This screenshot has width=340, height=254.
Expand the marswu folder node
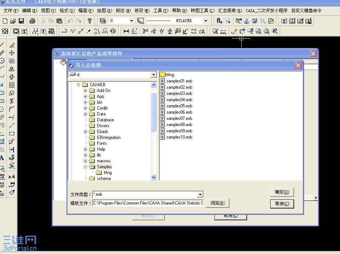pos(85,161)
